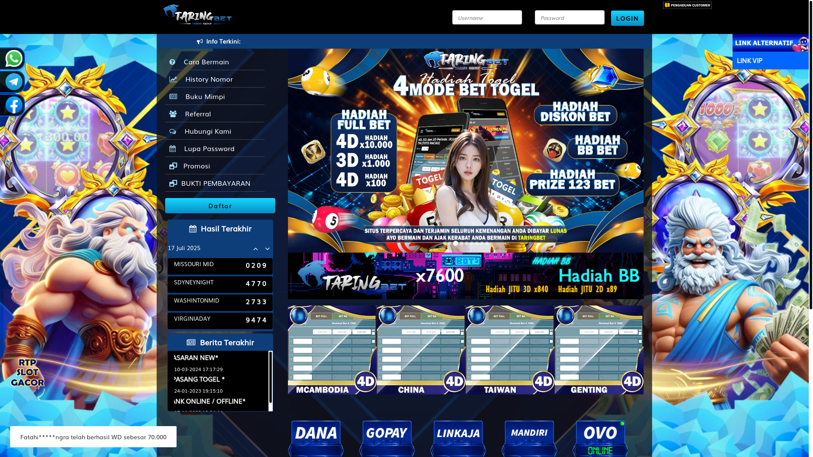Select the active carousel slide dot
Image resolution: width=813 pixels, height=457 pixels.
pos(456,243)
